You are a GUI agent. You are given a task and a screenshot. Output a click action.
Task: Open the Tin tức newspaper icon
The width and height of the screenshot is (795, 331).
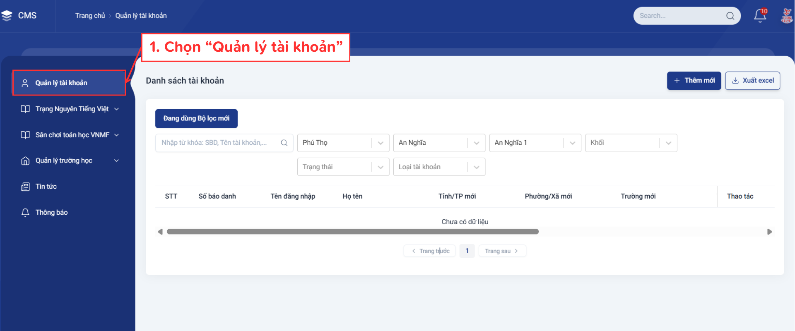click(x=25, y=187)
